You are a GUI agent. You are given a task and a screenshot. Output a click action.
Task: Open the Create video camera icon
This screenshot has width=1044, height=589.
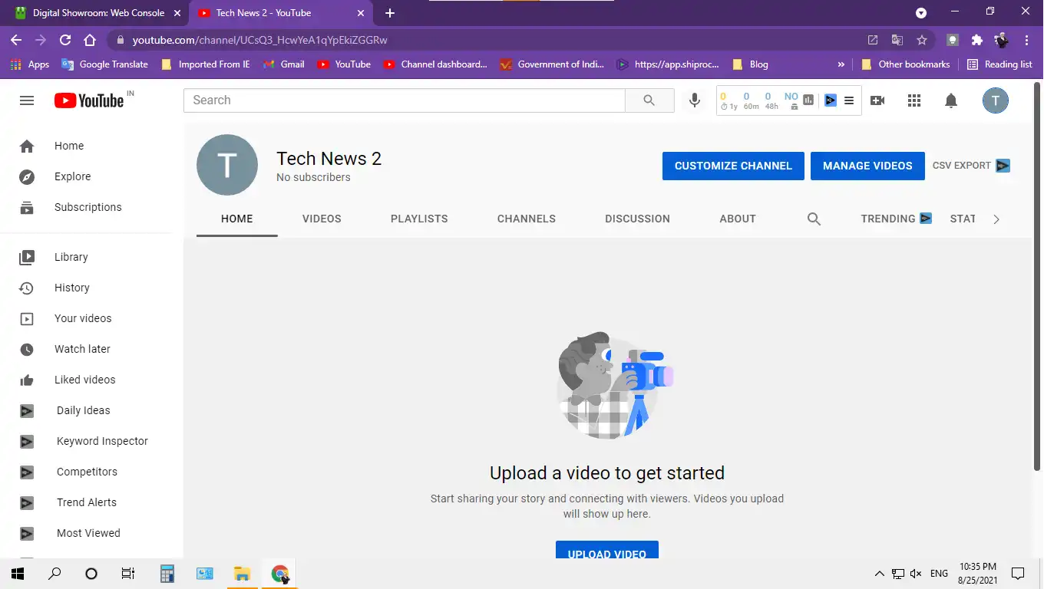877,100
